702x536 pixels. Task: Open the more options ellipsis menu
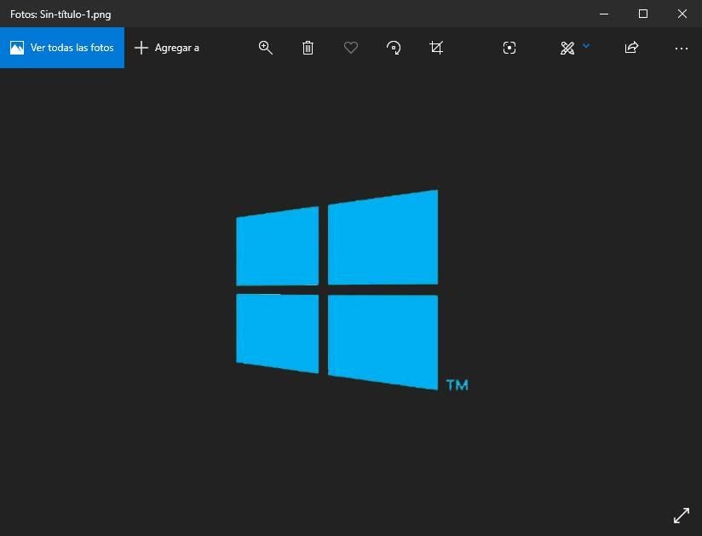(x=681, y=49)
